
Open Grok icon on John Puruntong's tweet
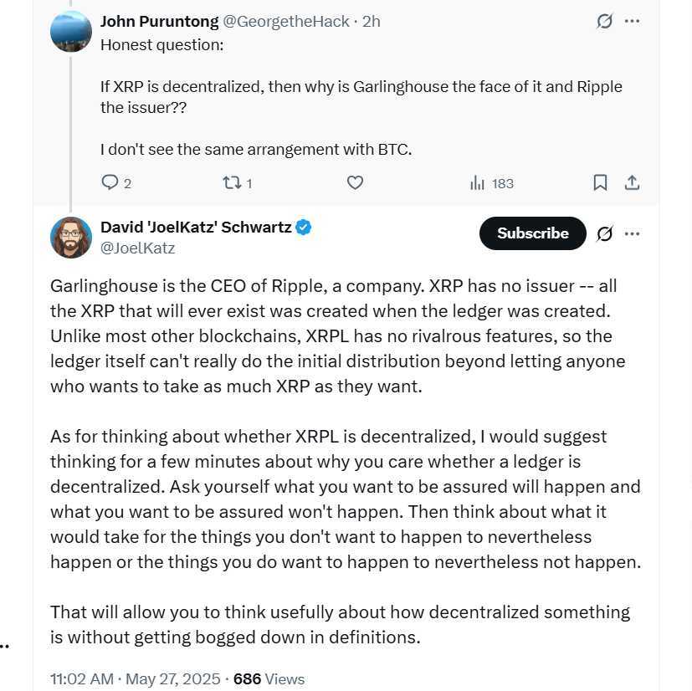point(604,21)
